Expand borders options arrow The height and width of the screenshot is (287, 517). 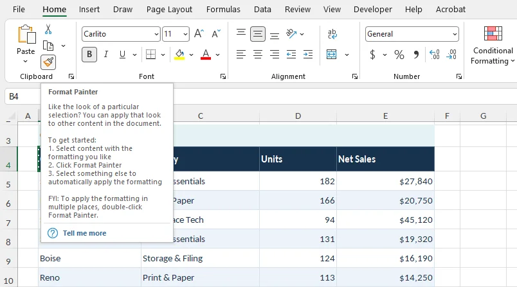(163, 55)
